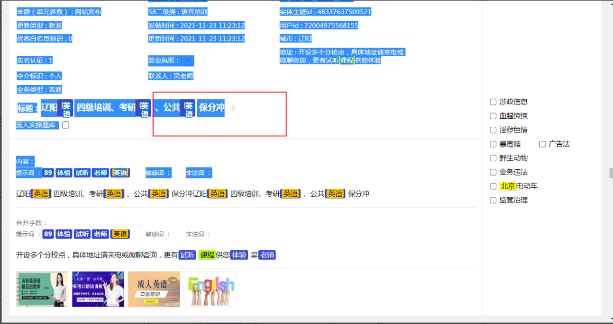Image resolution: width=613 pixels, height=324 pixels.
Task: Click the 89 tag under 合并字段
Action: tap(48, 234)
